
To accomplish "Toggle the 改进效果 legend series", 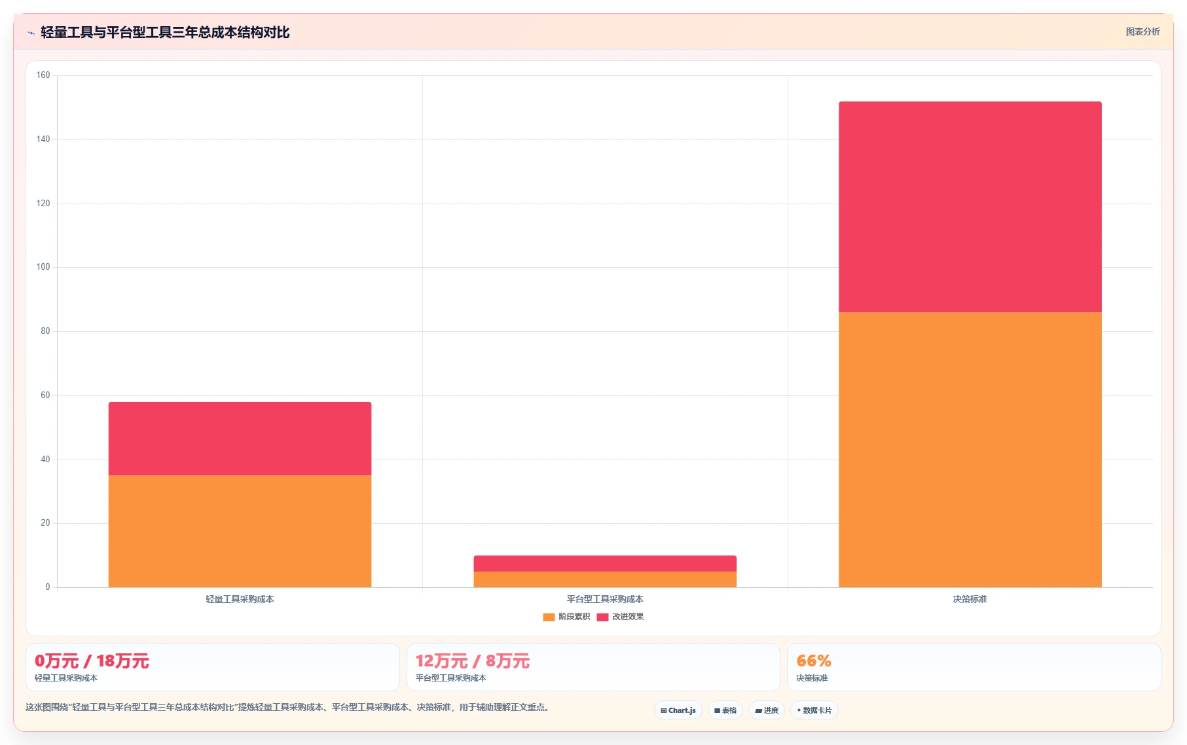I will (x=620, y=617).
